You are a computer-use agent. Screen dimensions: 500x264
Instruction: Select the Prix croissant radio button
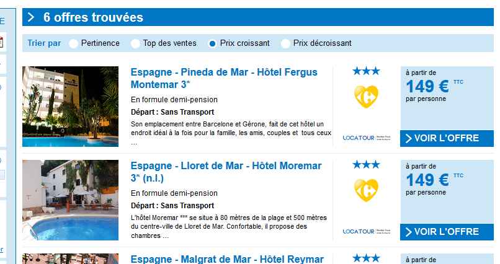tap(212, 43)
